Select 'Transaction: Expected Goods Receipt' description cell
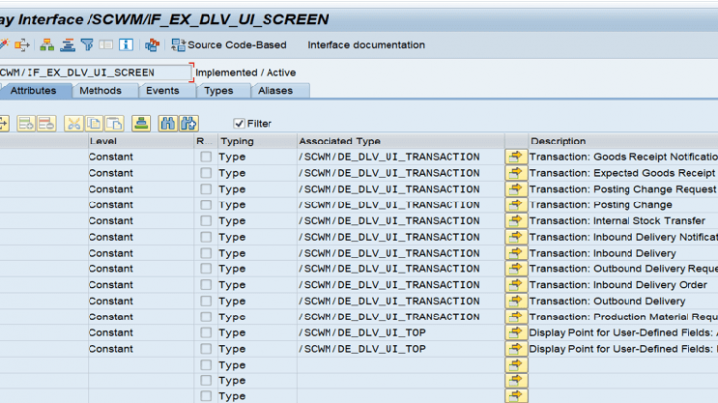Viewport: 718px width, 403px height. coord(622,173)
